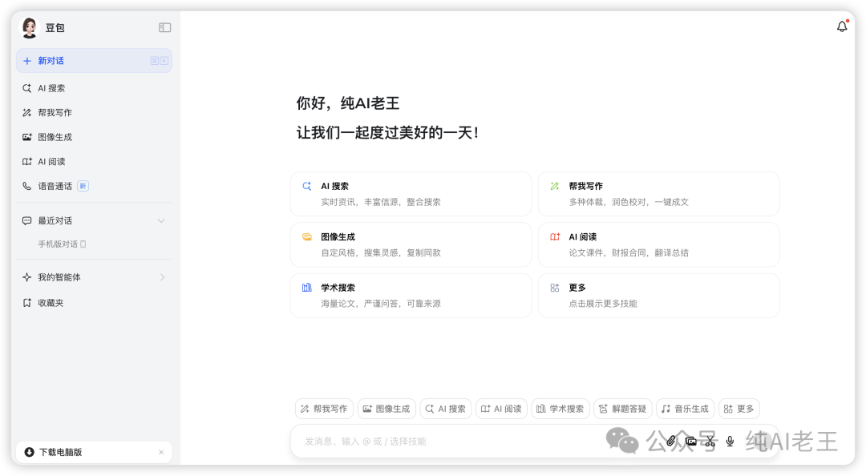
Task: Click the 豆包 avatar icon
Action: point(30,27)
